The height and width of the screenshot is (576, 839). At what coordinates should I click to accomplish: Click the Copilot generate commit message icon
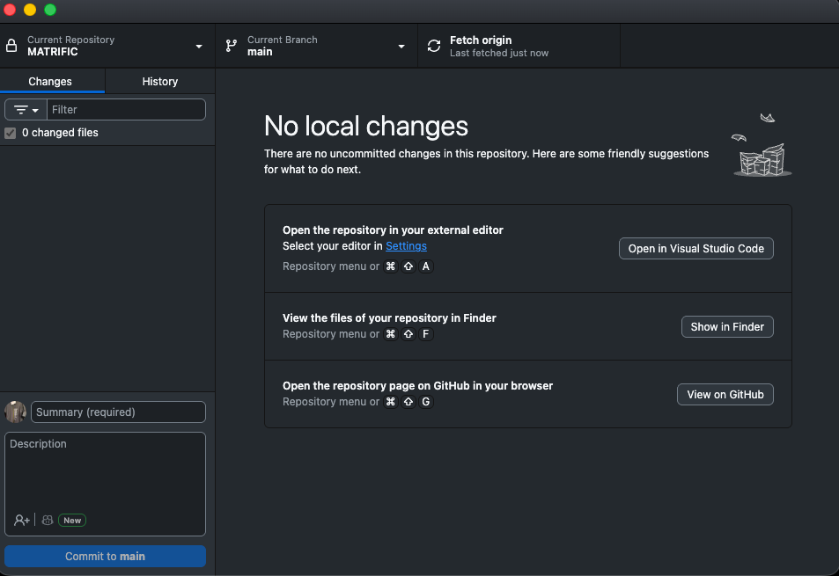point(48,521)
